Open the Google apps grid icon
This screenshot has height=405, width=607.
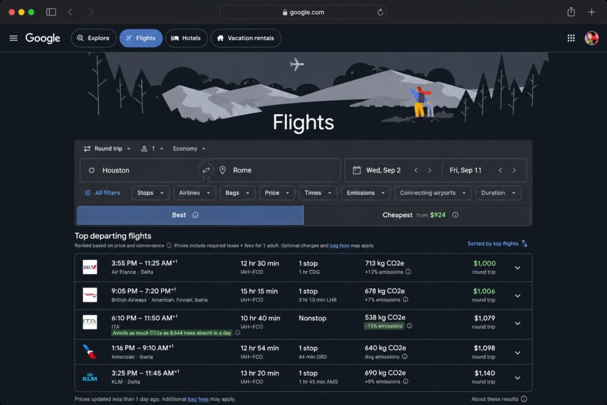pyautogui.click(x=571, y=38)
